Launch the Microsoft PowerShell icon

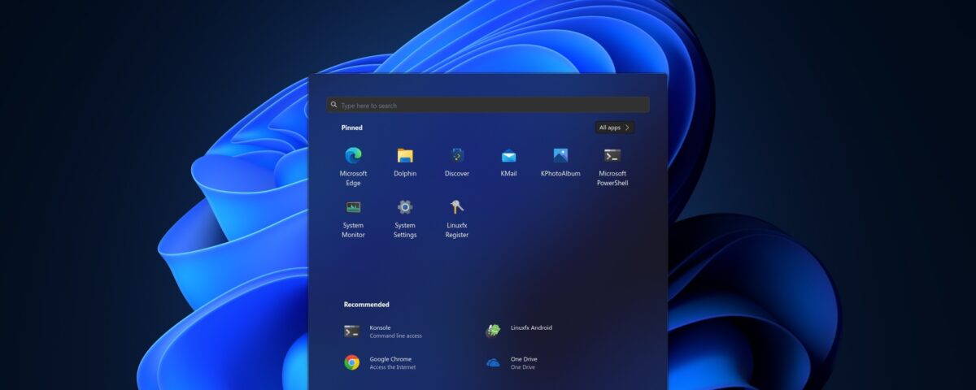(x=612, y=155)
